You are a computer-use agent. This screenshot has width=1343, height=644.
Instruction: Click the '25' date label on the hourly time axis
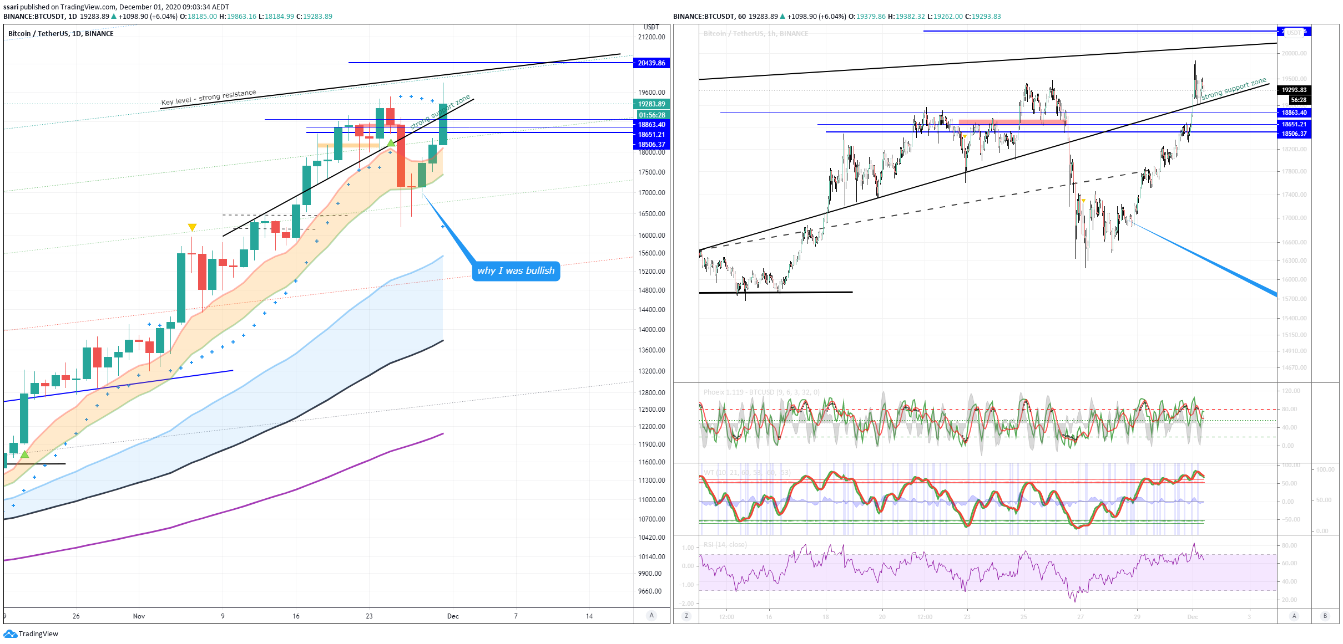coord(1023,617)
